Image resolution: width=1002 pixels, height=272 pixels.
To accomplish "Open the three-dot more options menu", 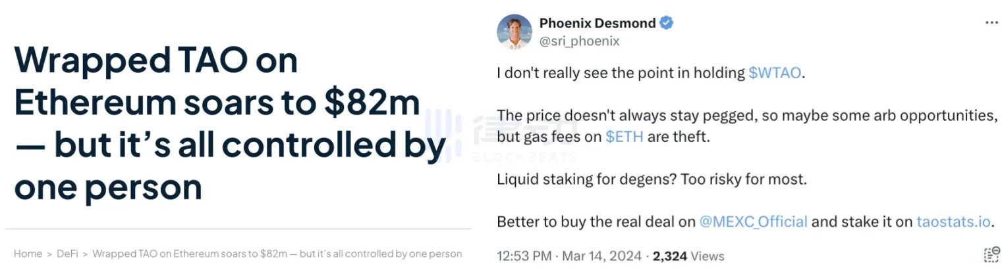I will pos(991,23).
